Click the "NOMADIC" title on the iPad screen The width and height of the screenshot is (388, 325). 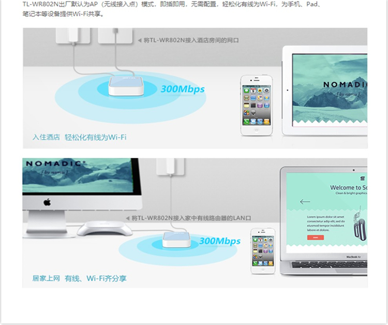(x=345, y=85)
